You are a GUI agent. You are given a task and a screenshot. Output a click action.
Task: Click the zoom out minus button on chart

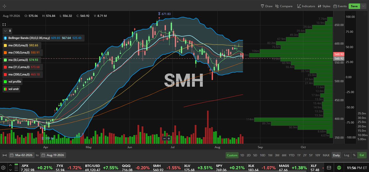pyautogui.click(x=165, y=138)
